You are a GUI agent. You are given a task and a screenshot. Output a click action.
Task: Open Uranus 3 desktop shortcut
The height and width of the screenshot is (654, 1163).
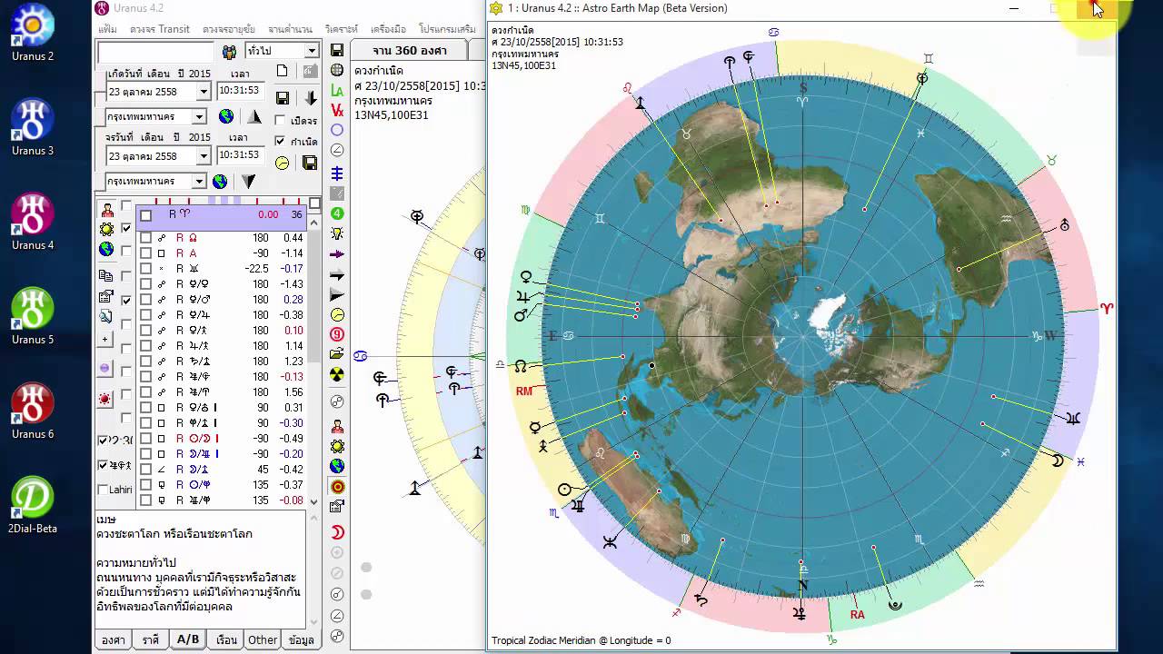tap(33, 128)
